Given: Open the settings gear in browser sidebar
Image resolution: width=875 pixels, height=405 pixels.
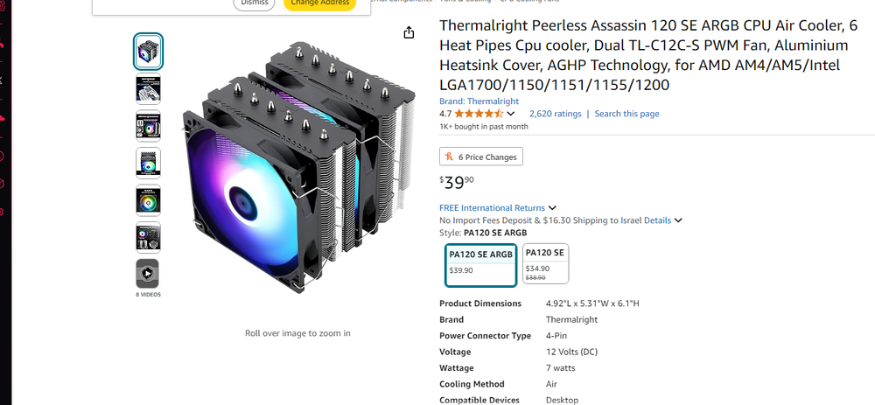Looking at the screenshot, I should [2, 212].
